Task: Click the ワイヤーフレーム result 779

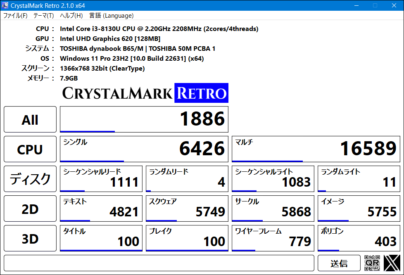Action: 273,238
